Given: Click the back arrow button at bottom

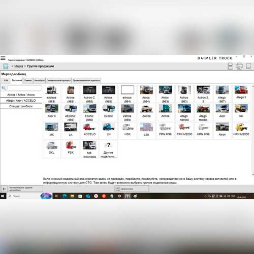Looking at the screenshot, I should click(4, 189).
